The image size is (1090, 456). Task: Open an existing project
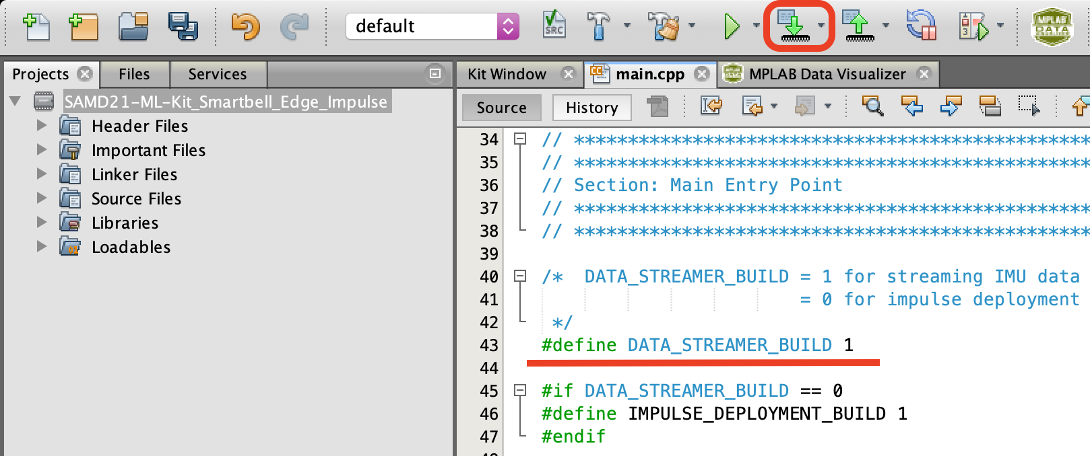(133, 26)
